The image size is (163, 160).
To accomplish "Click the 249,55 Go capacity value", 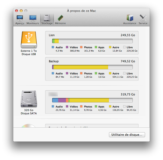I will (128, 35).
